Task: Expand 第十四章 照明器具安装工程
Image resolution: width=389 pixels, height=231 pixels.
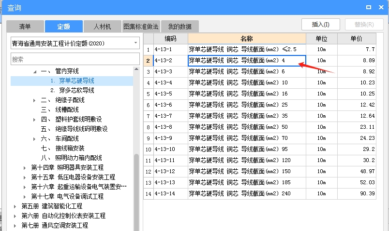Action: click(25, 168)
